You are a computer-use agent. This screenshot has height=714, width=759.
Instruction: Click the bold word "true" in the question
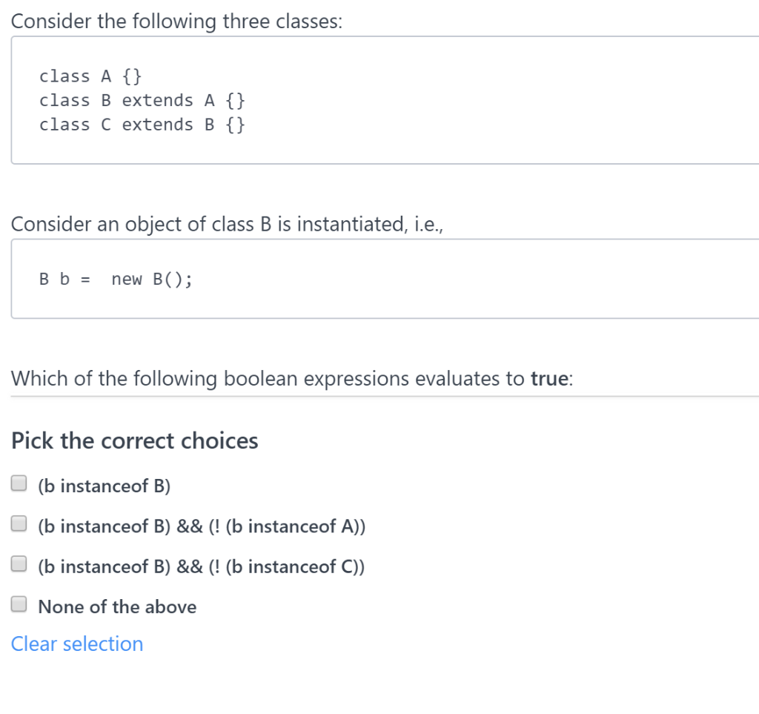point(549,379)
